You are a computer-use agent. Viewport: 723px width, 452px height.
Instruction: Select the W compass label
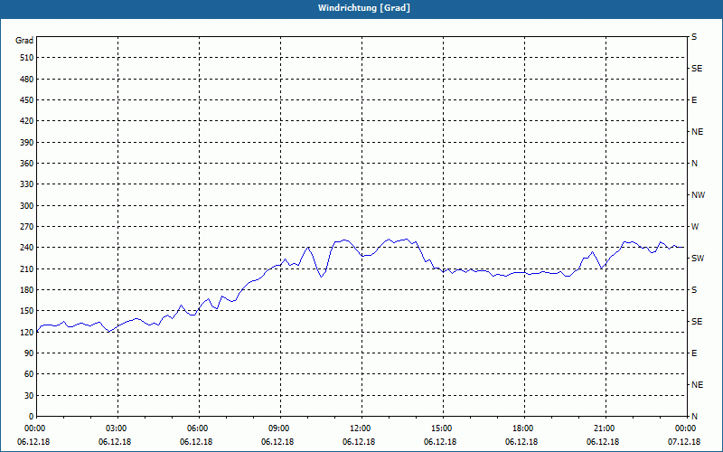click(x=695, y=227)
